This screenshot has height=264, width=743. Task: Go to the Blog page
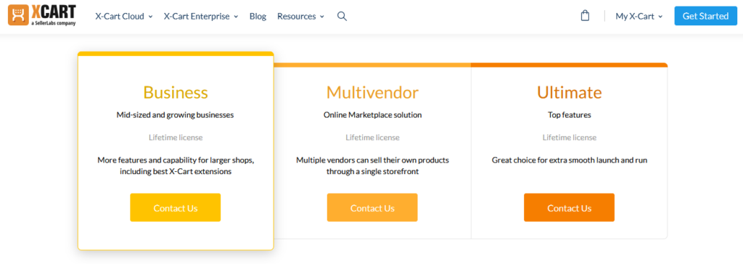click(x=258, y=16)
